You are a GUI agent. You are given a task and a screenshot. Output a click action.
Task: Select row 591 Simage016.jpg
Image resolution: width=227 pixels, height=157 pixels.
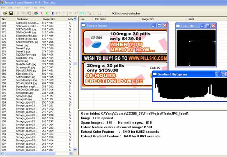pos(37,93)
